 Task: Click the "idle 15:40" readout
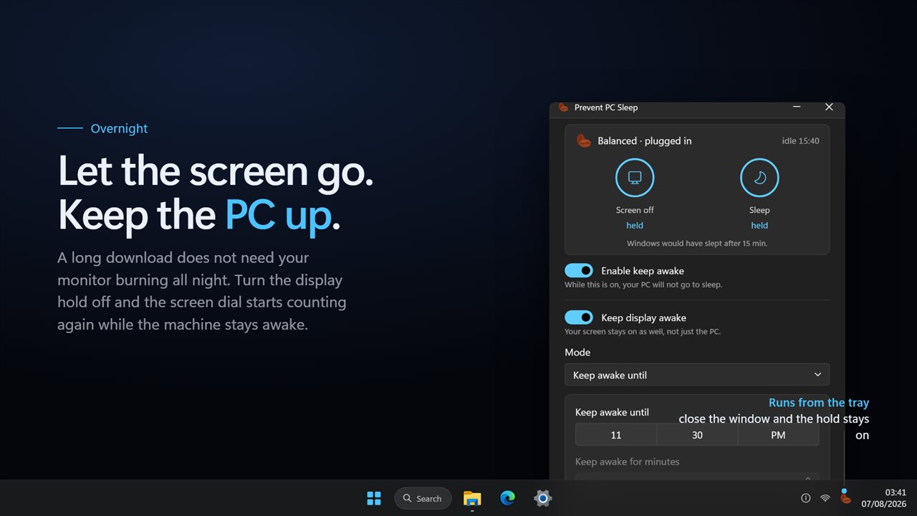801,140
